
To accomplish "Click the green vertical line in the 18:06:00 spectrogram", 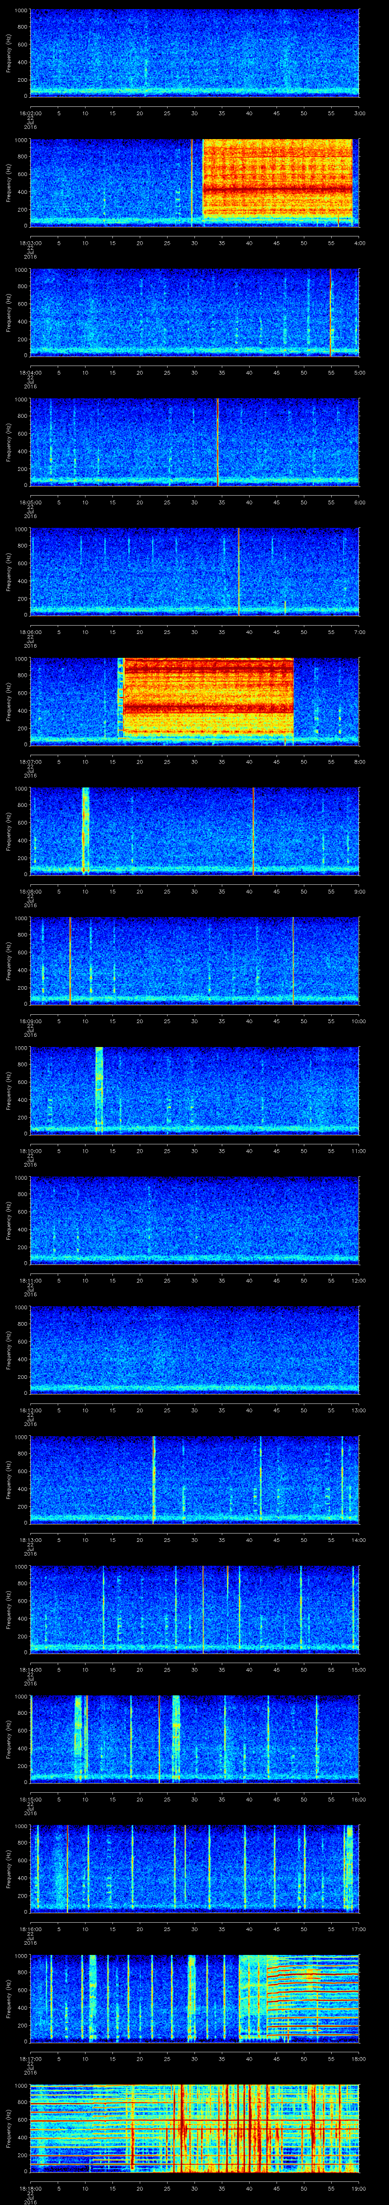I will click(239, 572).
